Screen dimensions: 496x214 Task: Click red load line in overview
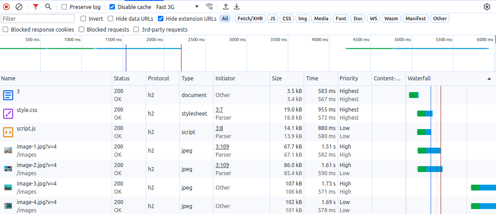181,58
